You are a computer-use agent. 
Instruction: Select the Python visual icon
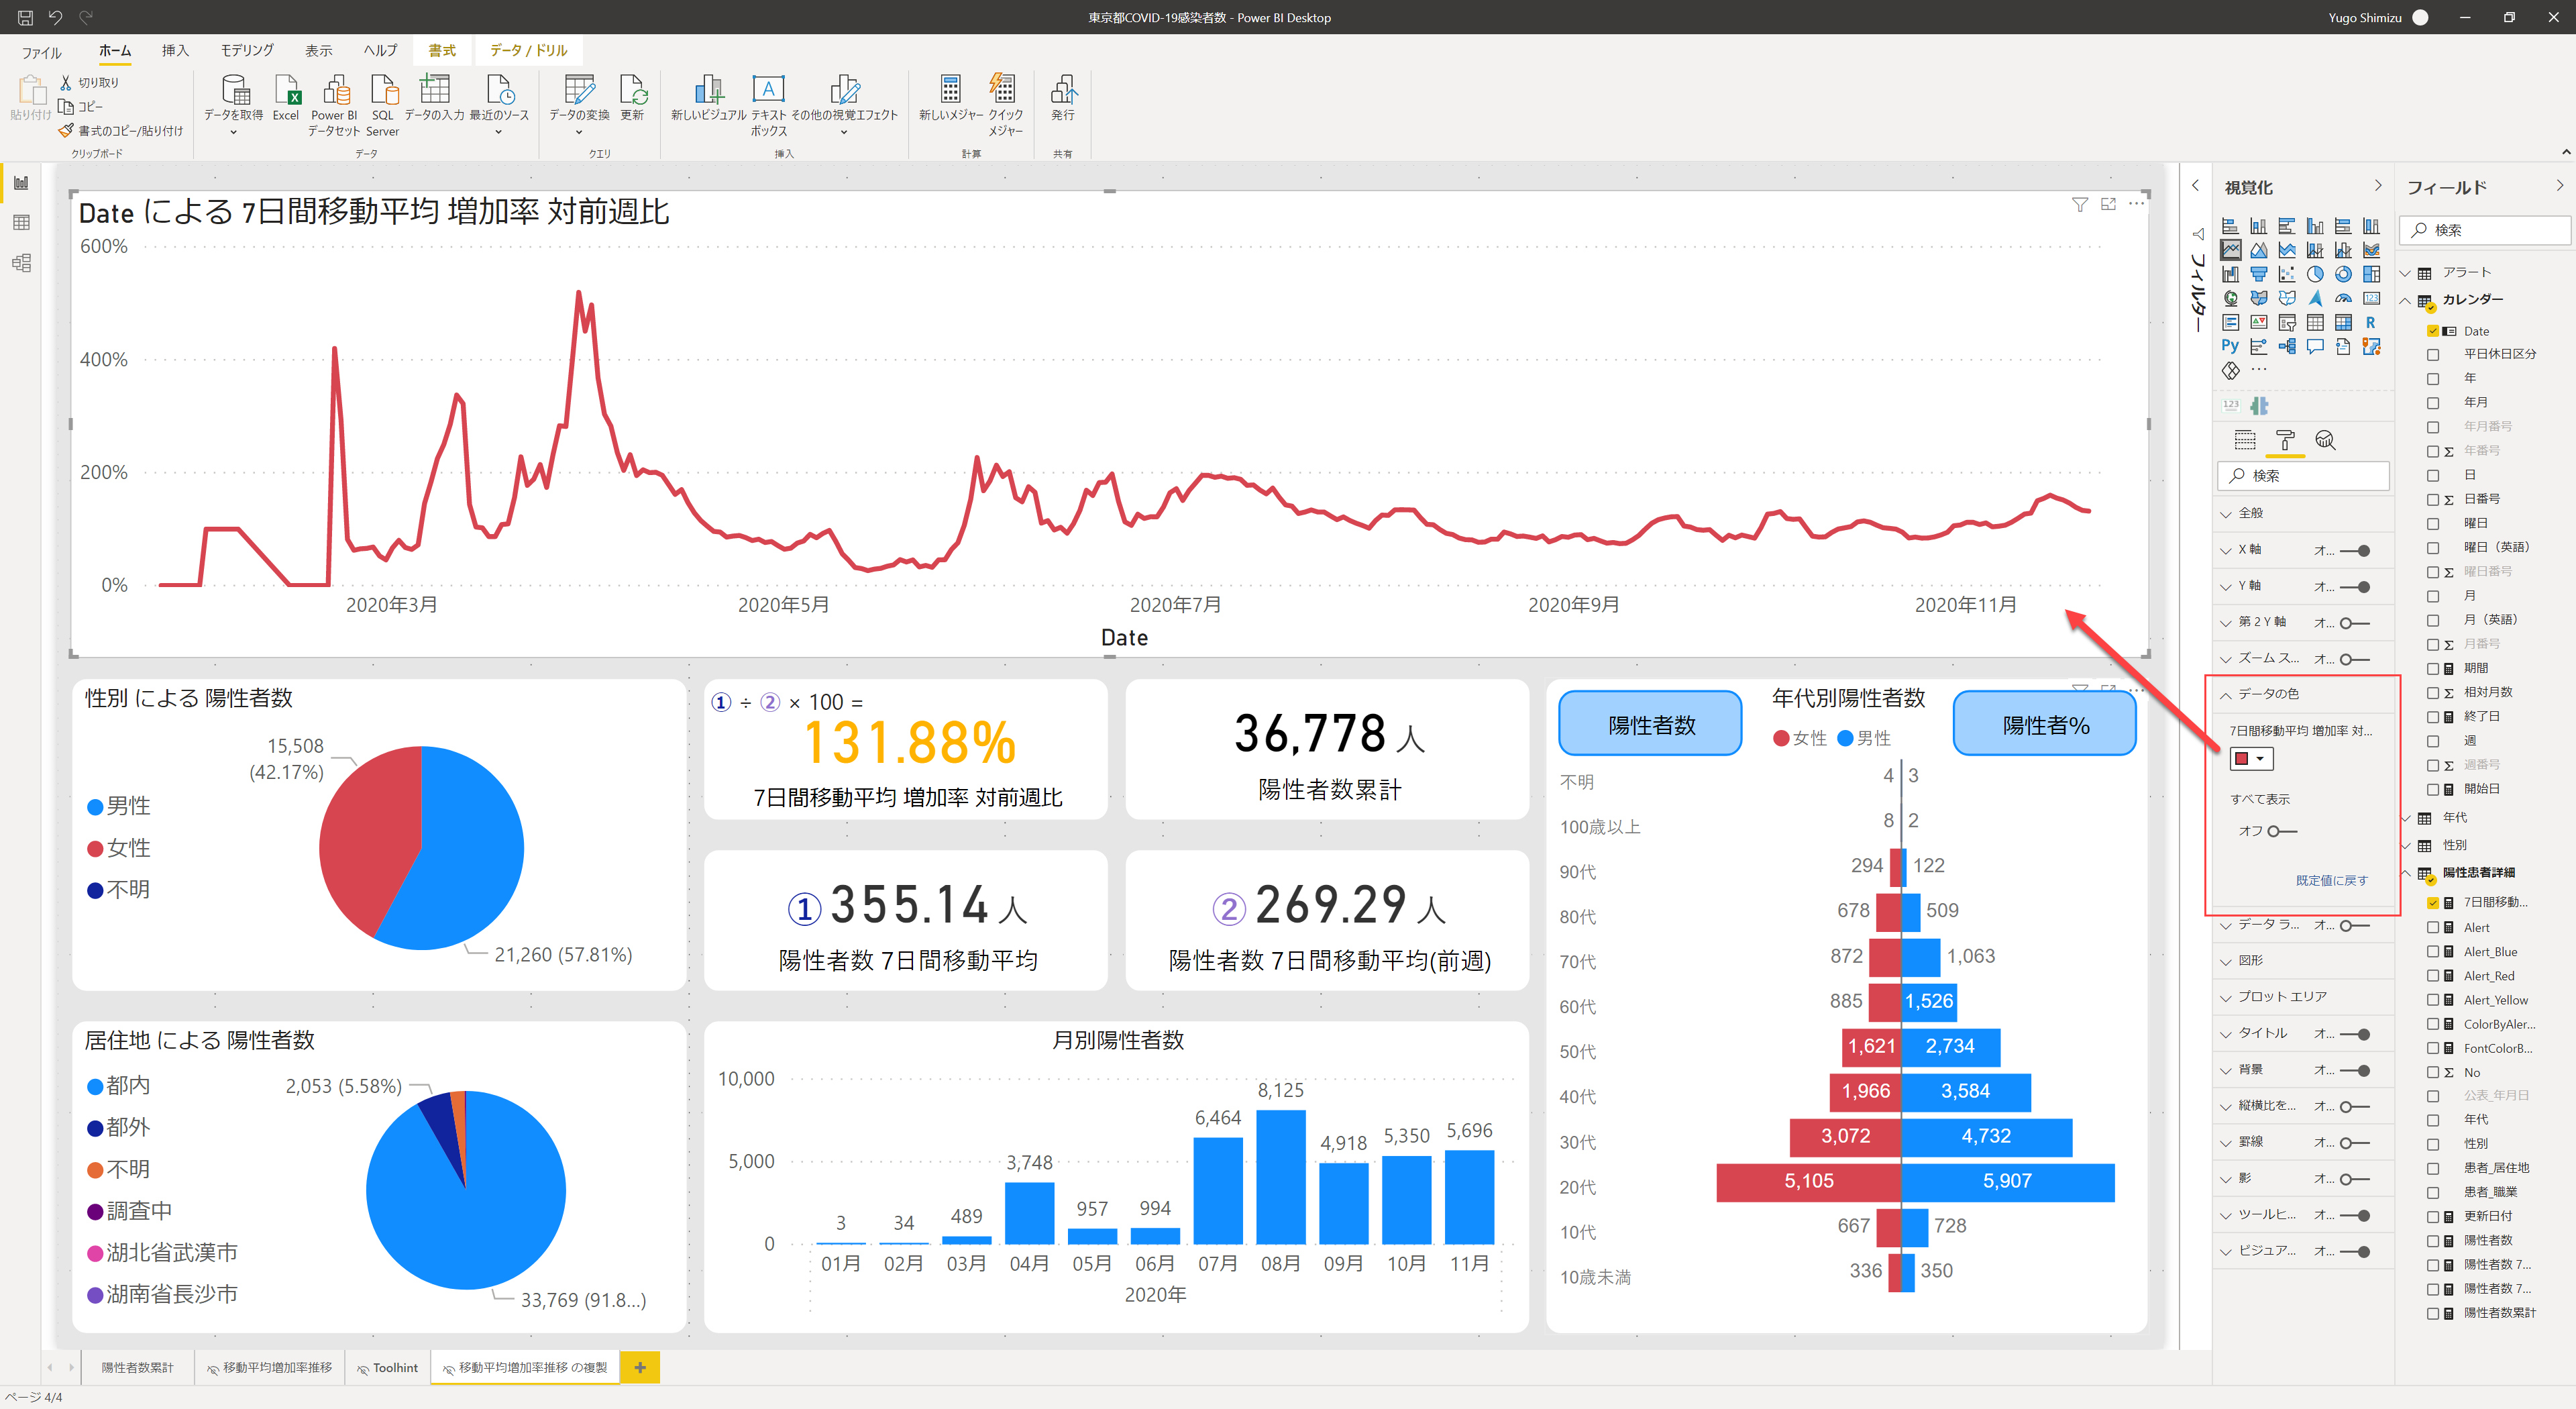2230,346
